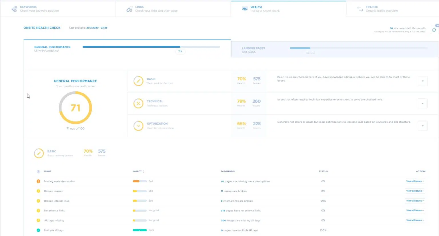Click the Broken images issue name
This screenshot has height=236, width=439.
click(x=53, y=191)
